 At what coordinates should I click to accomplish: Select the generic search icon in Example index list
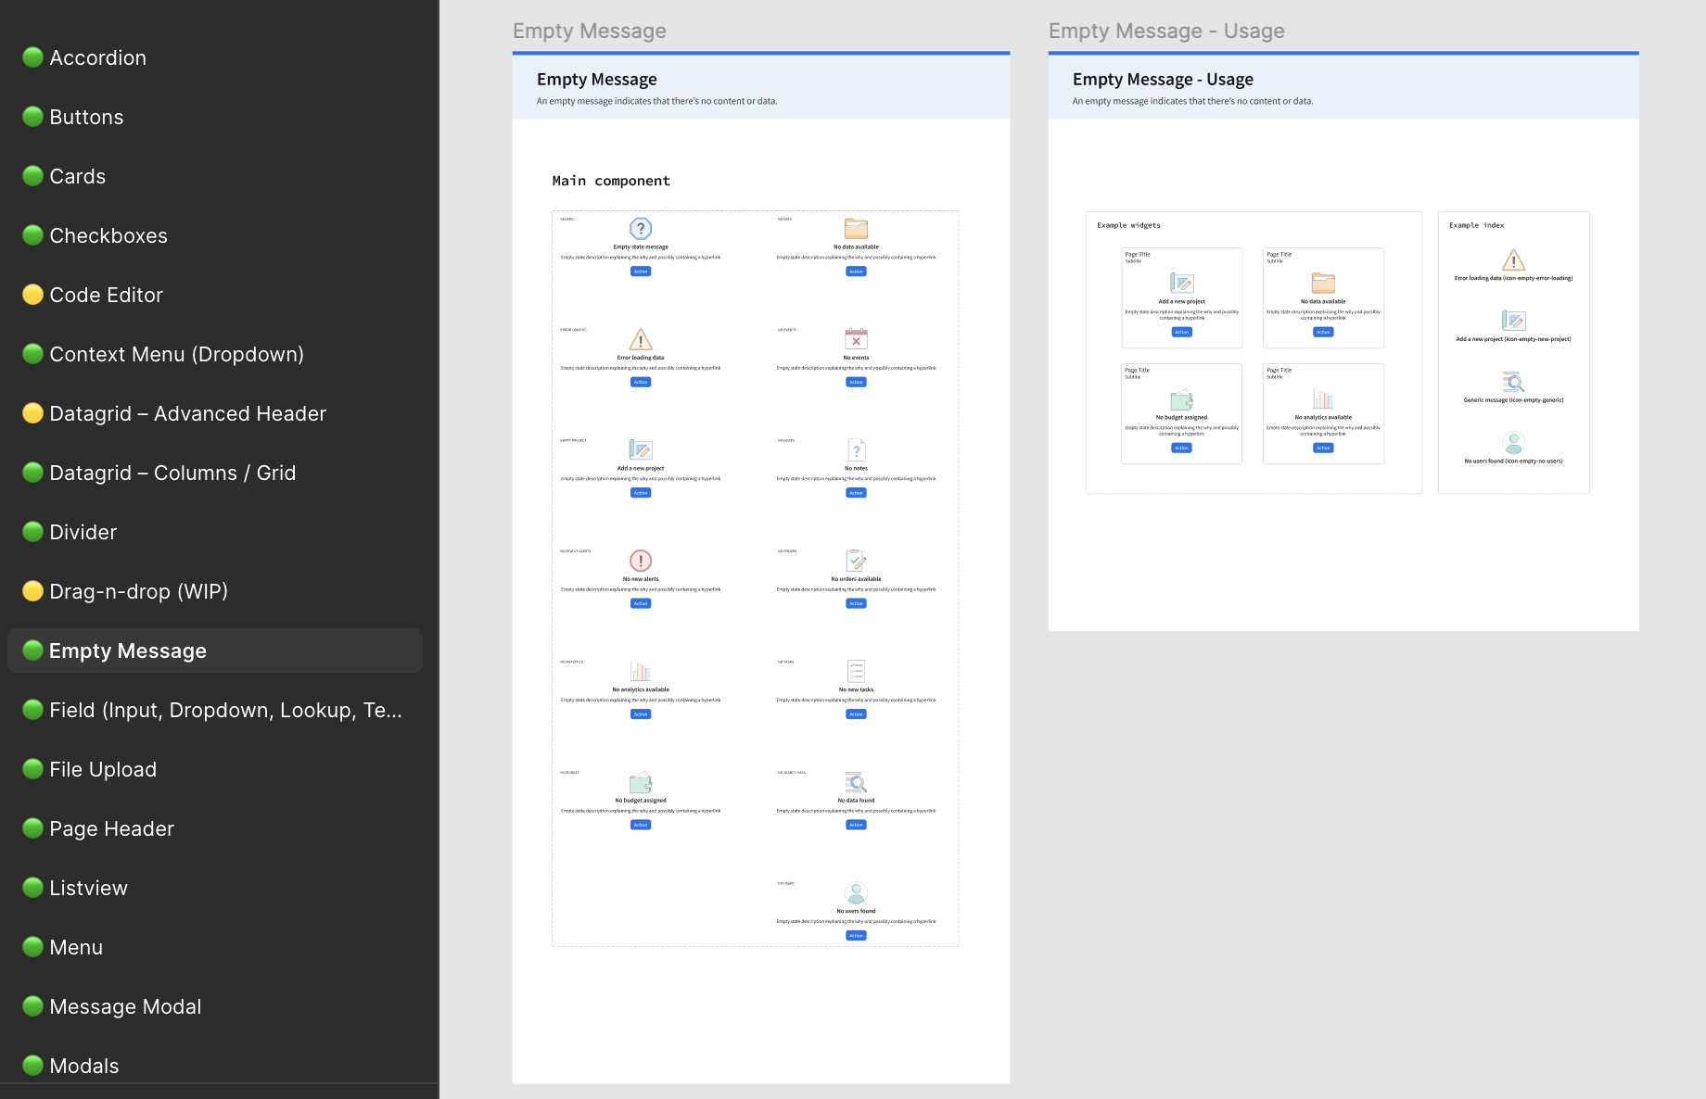[x=1513, y=382]
